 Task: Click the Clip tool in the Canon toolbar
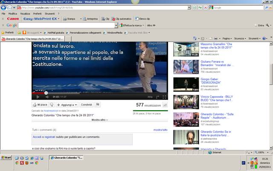coord(105,19)
